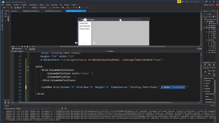Click the Undo toolbar icon
219x123 pixels.
click(x=24, y=8)
